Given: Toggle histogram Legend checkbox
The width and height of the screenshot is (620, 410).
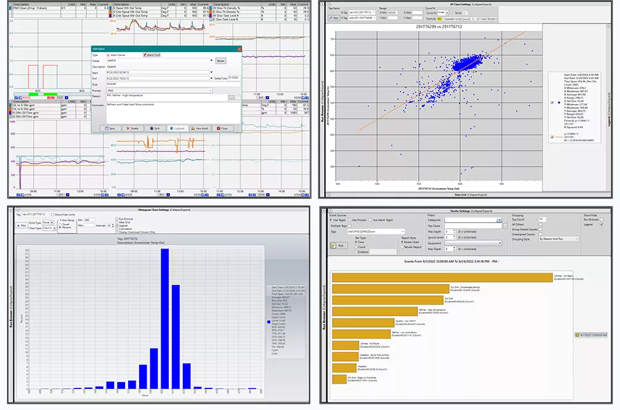Looking at the screenshot, I should pos(117,226).
